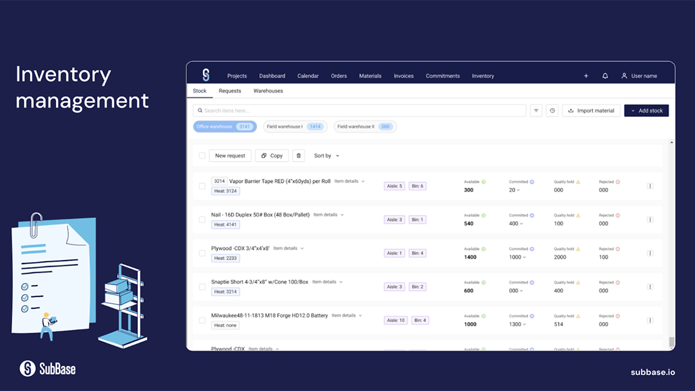Click the Import material button

point(591,111)
